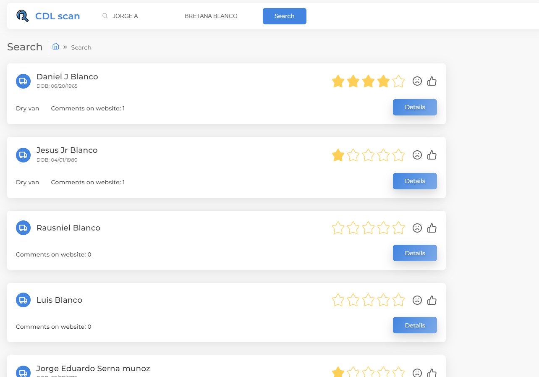Click sad face icon for Daniel J Blanco
This screenshot has height=377, width=539.
click(x=417, y=81)
